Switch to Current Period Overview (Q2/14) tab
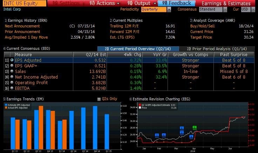This screenshot has height=153, width=258. point(138,49)
